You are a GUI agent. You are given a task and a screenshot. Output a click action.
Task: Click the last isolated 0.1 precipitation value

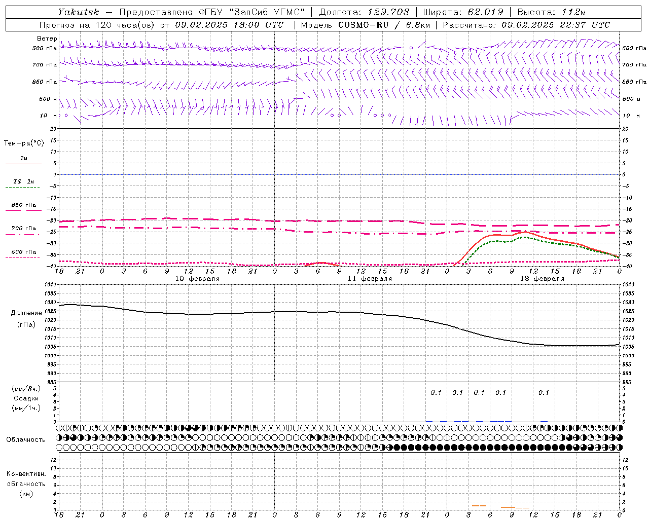(x=544, y=392)
